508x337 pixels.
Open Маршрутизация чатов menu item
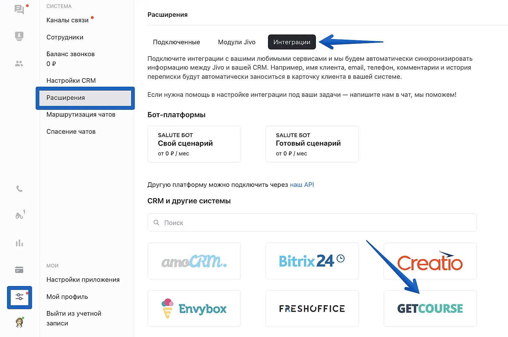point(81,114)
